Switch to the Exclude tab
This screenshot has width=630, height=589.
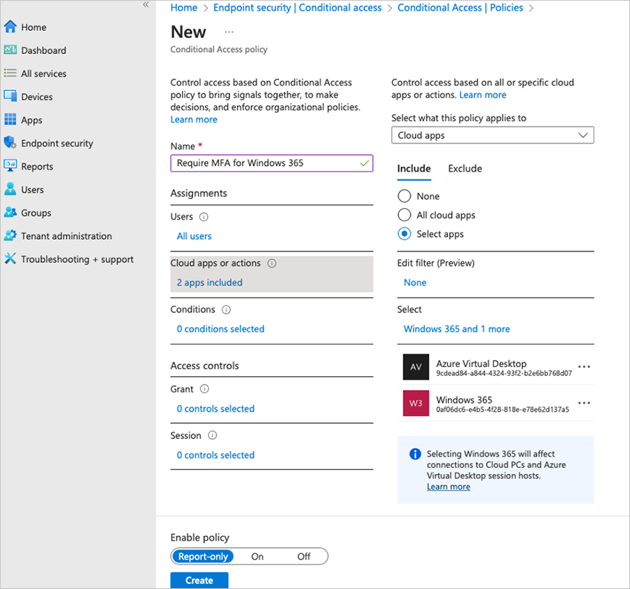click(465, 169)
